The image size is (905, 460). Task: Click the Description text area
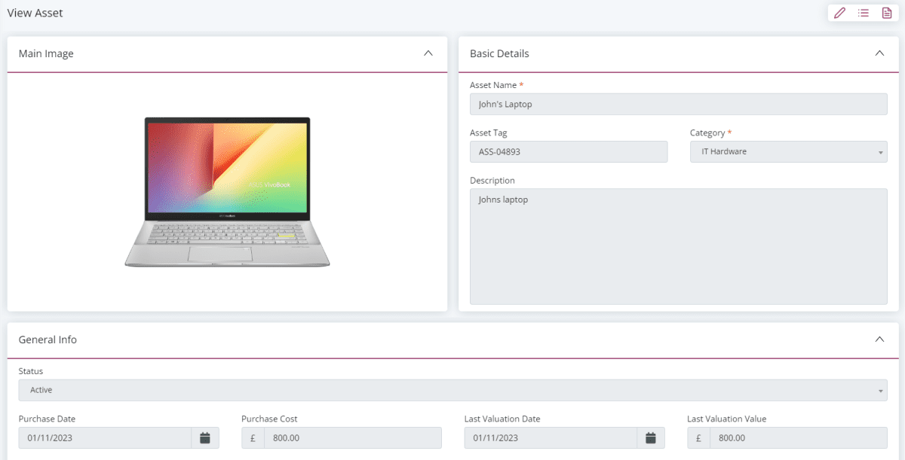(x=678, y=247)
